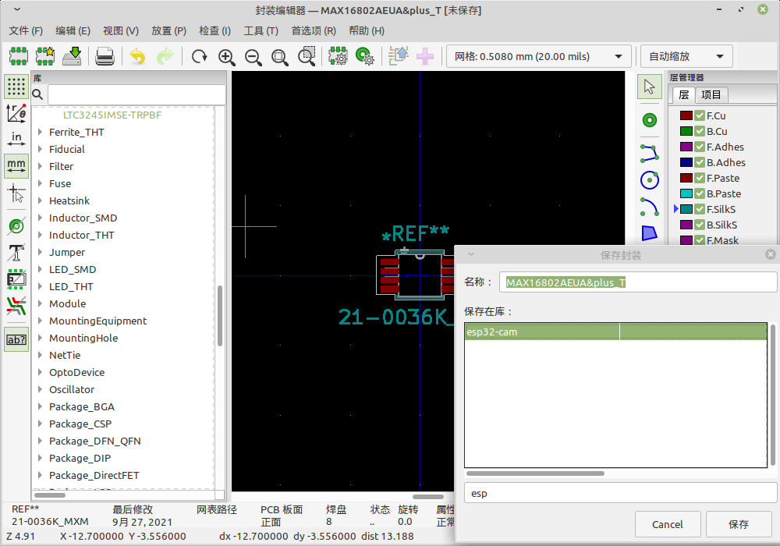Toggle B.Cu layer visibility checkbox
The width and height of the screenshot is (780, 546).
click(700, 131)
